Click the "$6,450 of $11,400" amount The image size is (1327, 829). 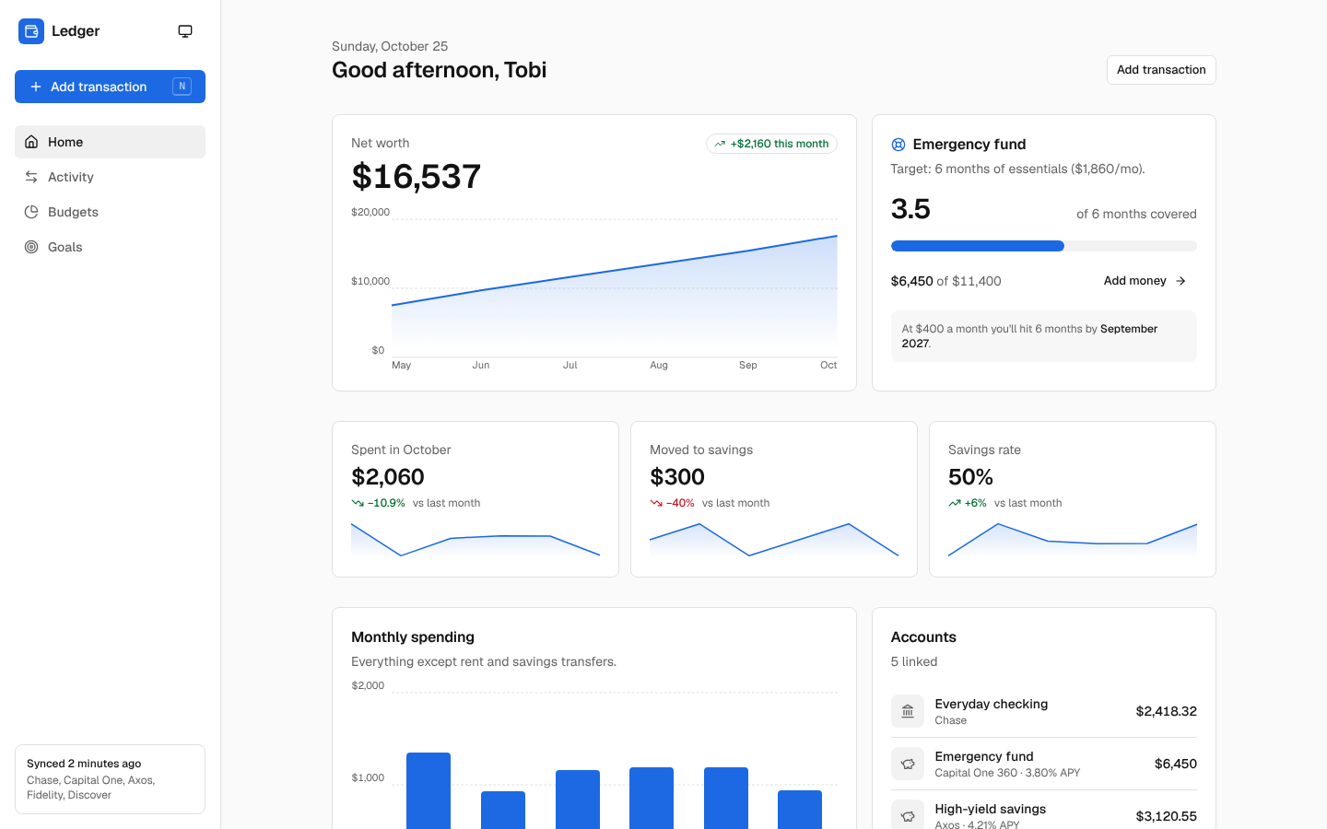click(x=945, y=281)
